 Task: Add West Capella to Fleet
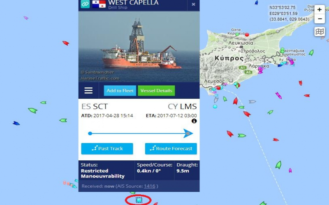pos(120,91)
